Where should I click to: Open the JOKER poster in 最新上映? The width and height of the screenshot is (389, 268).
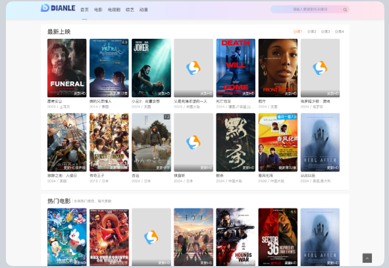[151, 68]
